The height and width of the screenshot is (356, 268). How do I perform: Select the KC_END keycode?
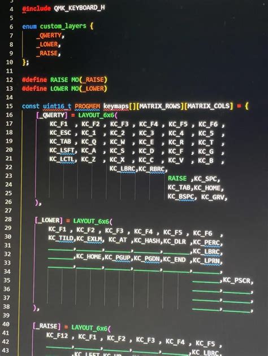[x=174, y=260]
